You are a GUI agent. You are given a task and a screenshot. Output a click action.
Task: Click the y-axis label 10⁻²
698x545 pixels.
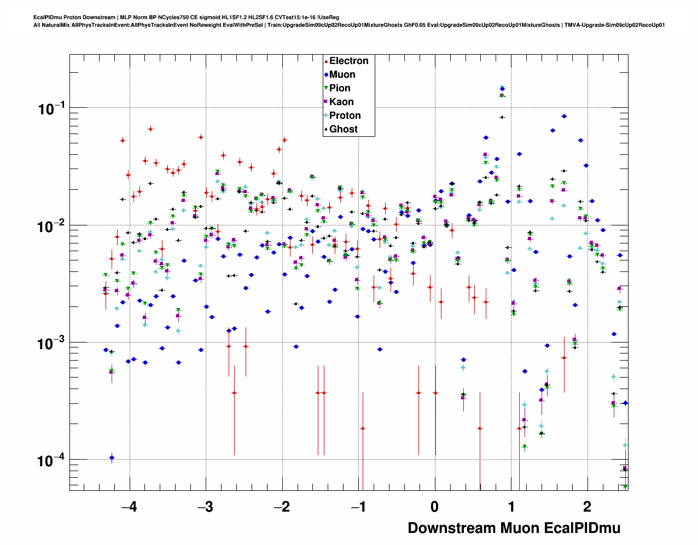click(x=51, y=226)
